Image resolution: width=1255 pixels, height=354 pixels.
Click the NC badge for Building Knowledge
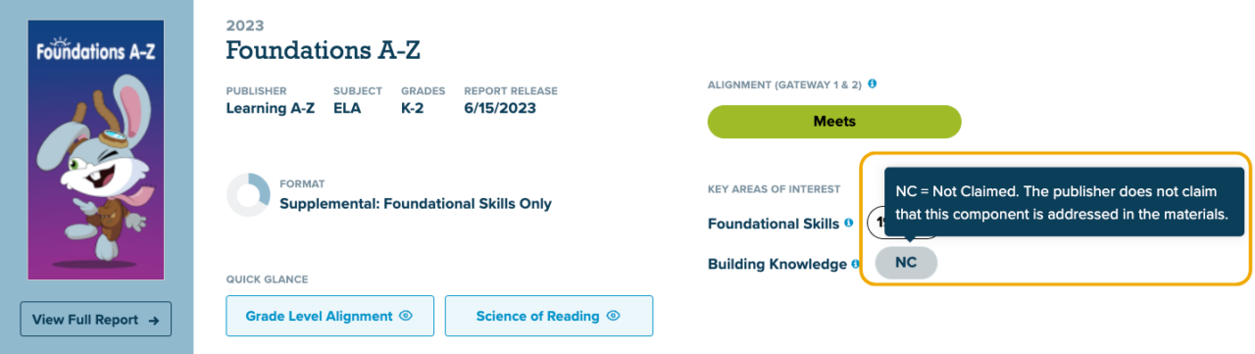[x=906, y=263]
